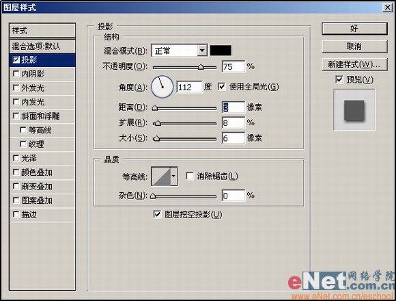
Task: Click the 角度 angle input field
Action: (x=189, y=87)
